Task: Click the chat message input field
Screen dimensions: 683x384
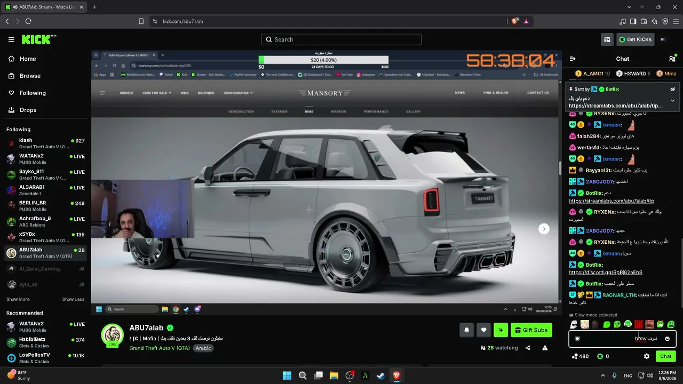Action: pyautogui.click(x=622, y=339)
